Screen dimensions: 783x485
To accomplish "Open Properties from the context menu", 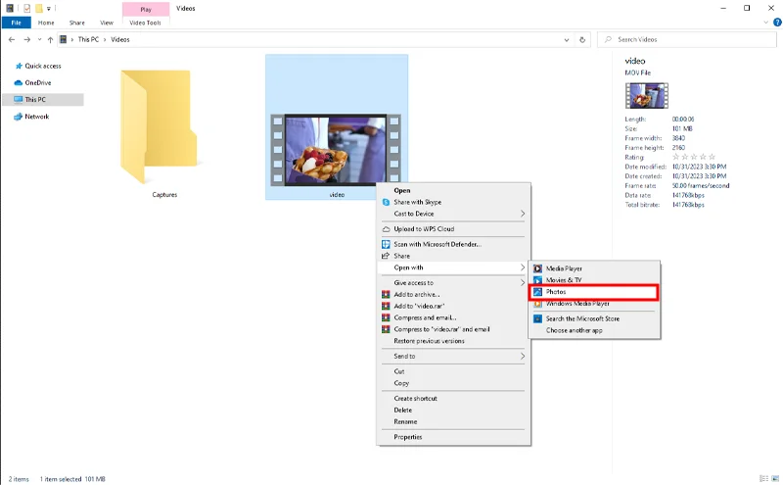I will (x=408, y=437).
